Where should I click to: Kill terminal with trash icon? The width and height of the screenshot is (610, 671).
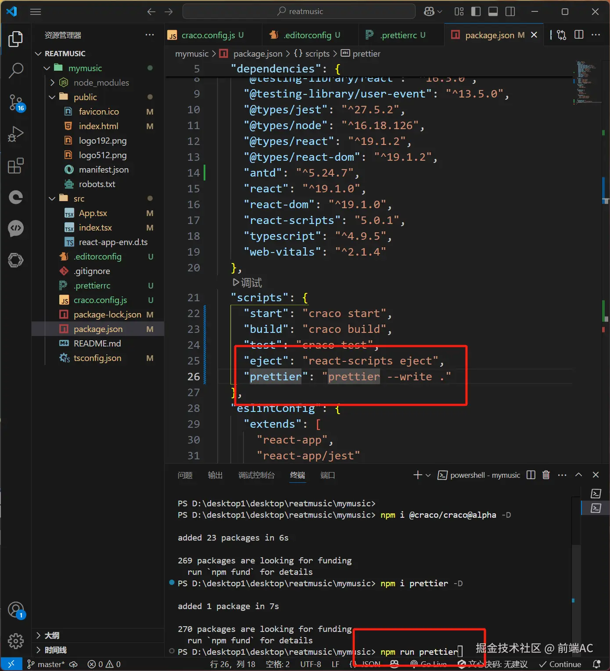pos(546,475)
